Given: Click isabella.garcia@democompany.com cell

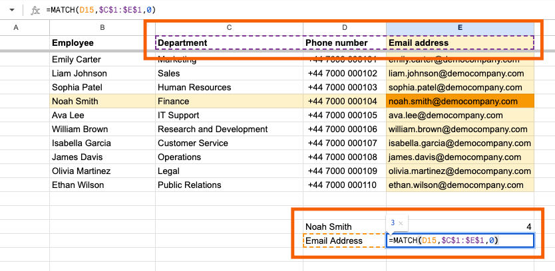Looking at the screenshot, I should 460,143.
